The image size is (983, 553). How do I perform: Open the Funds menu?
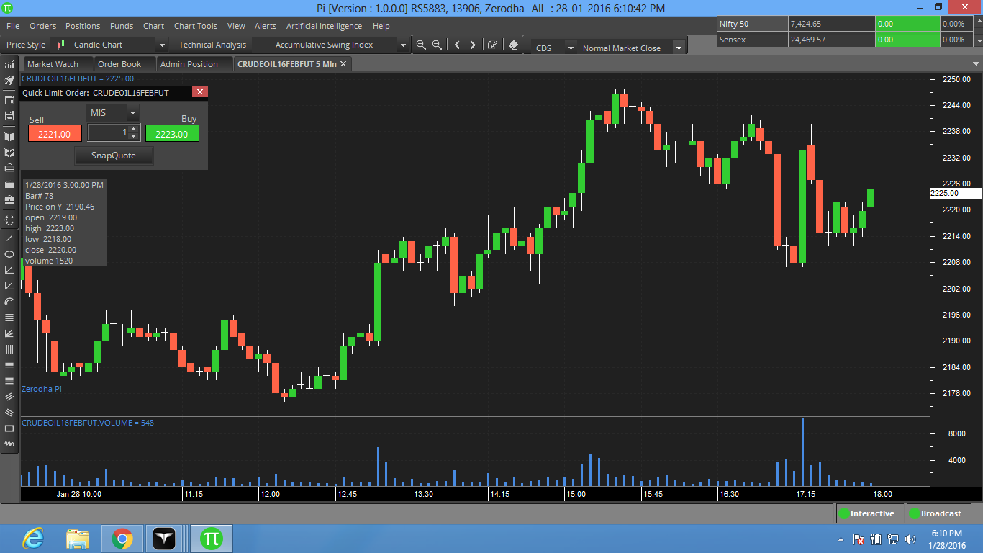[x=122, y=26]
